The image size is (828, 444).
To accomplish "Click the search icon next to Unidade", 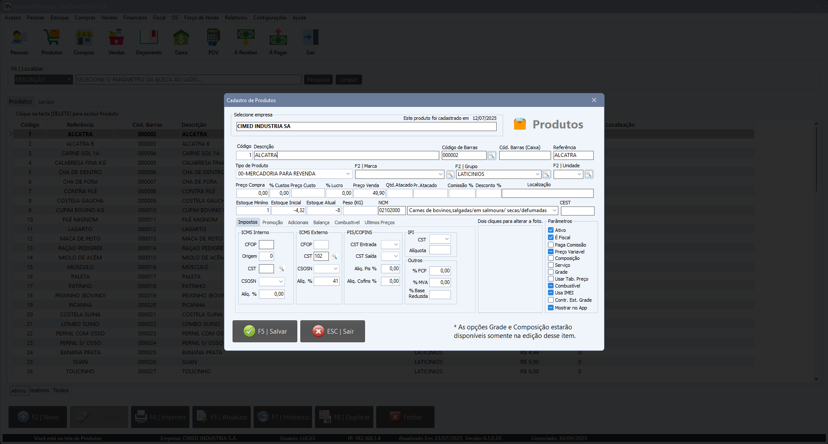I will tap(589, 175).
